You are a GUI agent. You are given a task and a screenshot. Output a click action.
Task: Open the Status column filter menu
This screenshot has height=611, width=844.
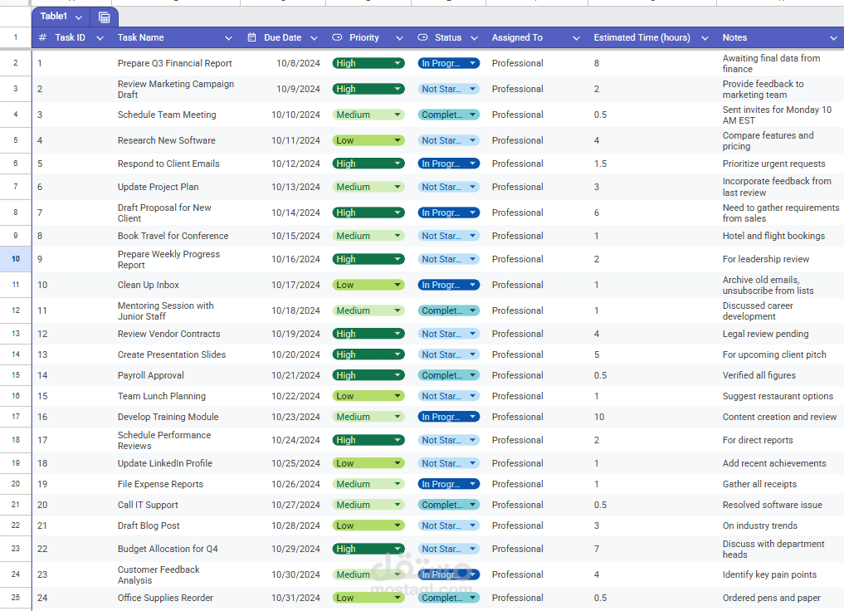(x=474, y=38)
